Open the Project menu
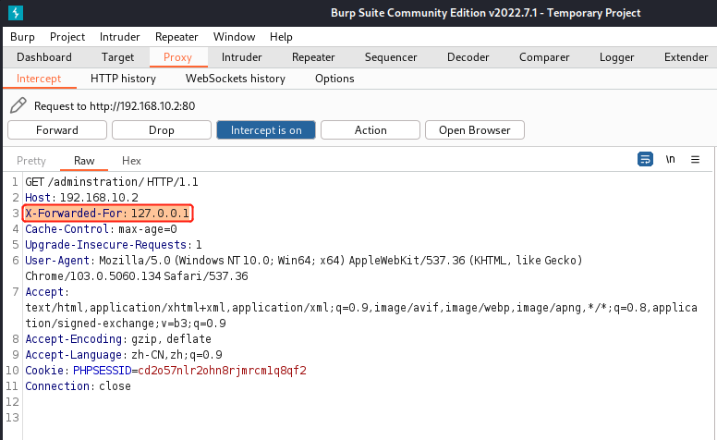The width and height of the screenshot is (717, 440). (x=67, y=37)
